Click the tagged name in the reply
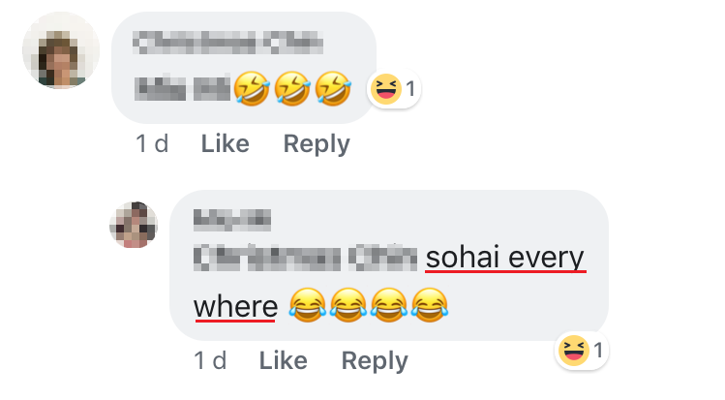 tap(304, 260)
